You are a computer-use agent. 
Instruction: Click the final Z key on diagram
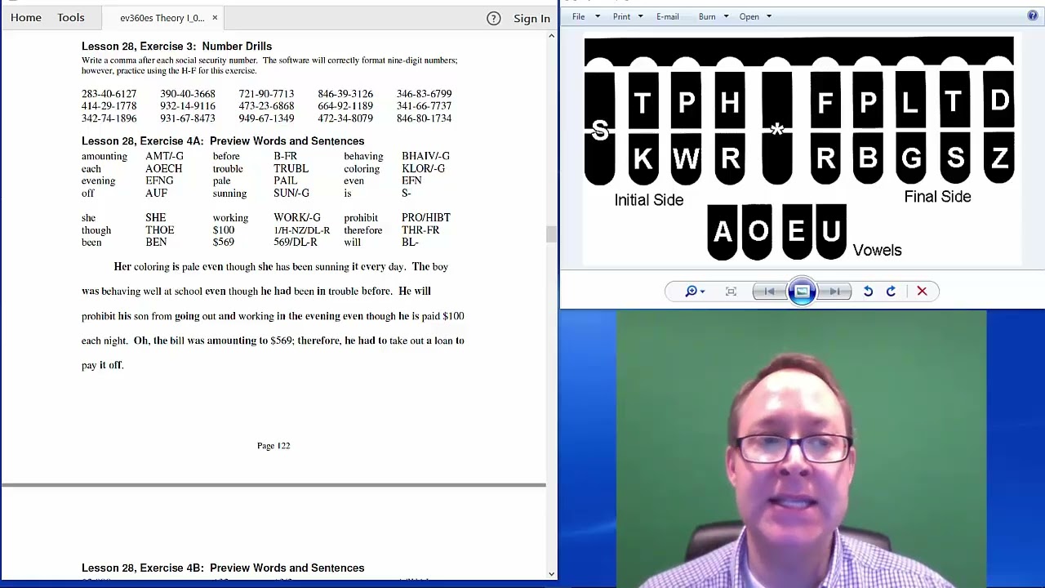tap(999, 158)
